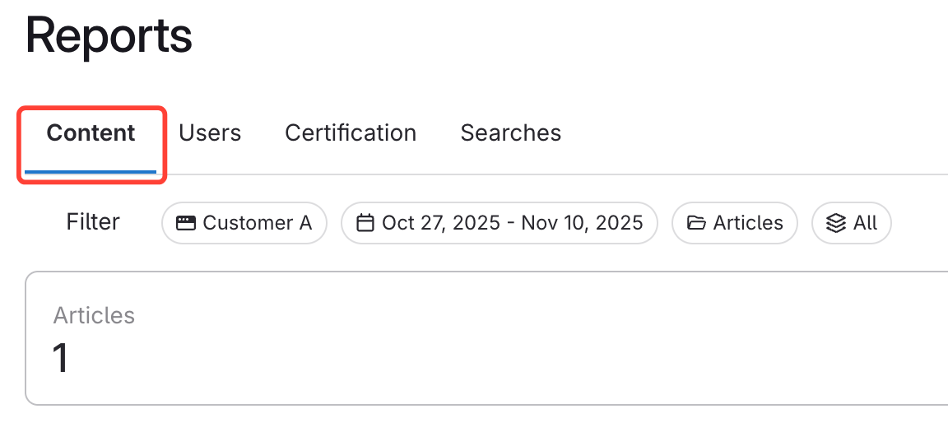Select the Content tab
Image resolution: width=948 pixels, height=446 pixels.
tap(91, 133)
